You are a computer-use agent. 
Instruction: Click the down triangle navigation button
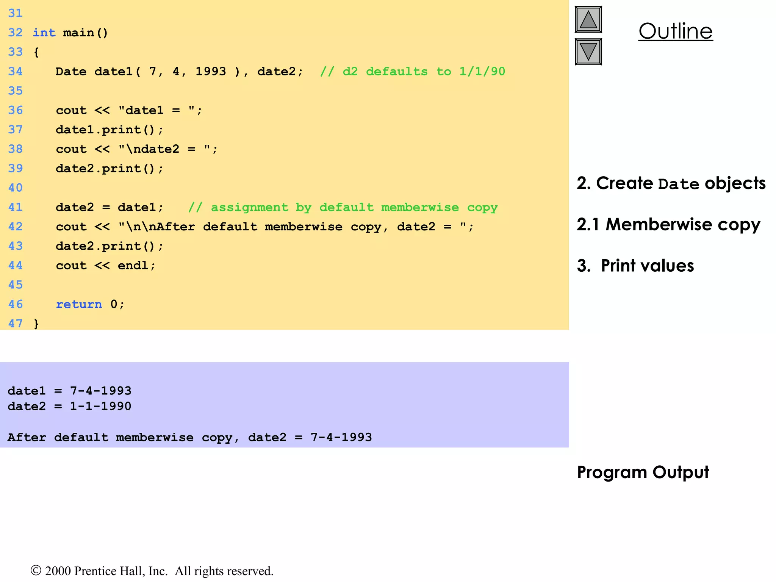click(588, 52)
